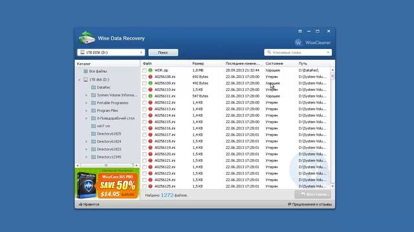This screenshot has height=232, width=414.
Task: Open the WiseCleaner W logo link
Action: click(298, 43)
